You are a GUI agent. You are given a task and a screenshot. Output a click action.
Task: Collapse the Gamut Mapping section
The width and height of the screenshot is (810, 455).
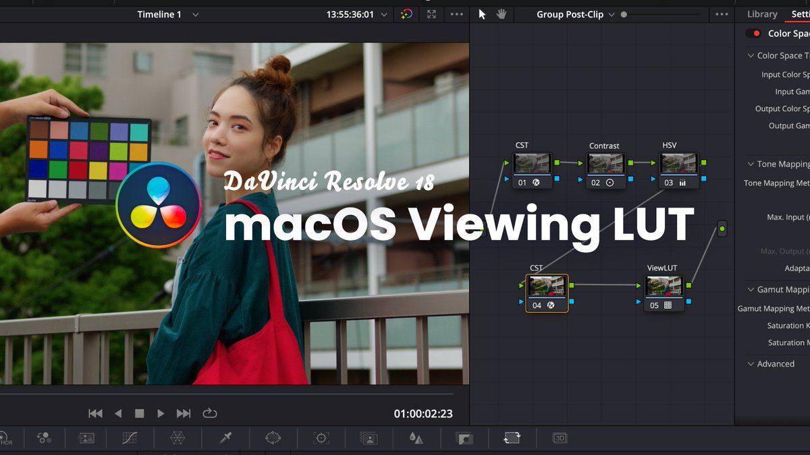(x=751, y=289)
